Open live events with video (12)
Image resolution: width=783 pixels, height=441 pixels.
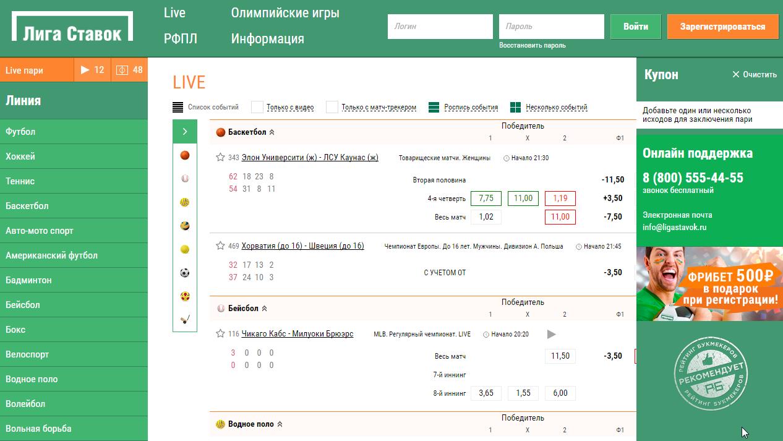click(92, 70)
